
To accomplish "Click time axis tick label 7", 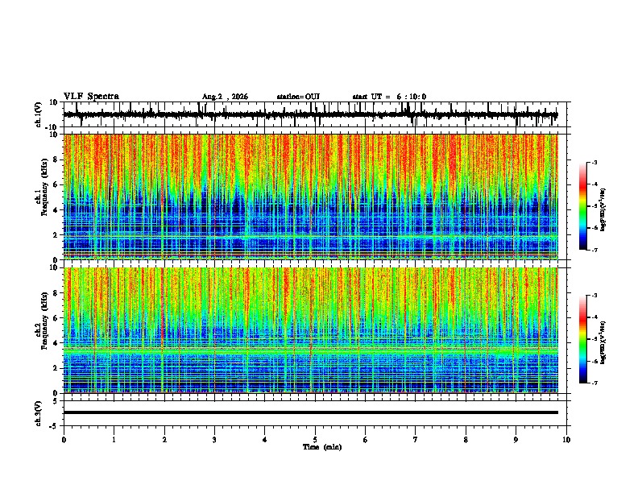I will click(416, 440).
